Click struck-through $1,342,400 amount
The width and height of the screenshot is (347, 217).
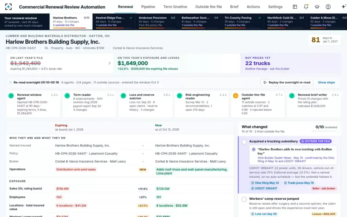coord(25,63)
